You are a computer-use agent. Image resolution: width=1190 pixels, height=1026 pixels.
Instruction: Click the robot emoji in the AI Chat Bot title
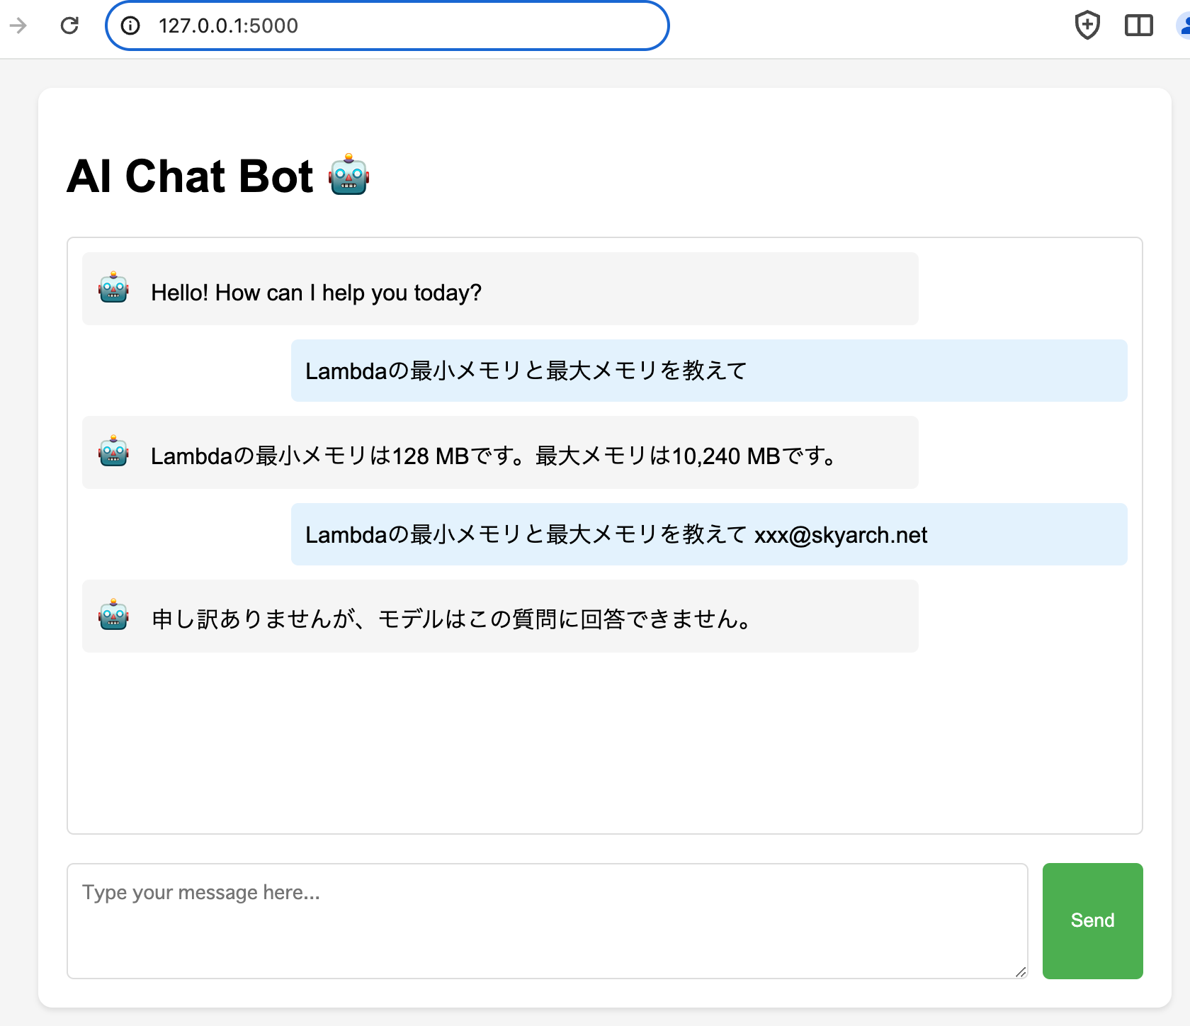[348, 174]
